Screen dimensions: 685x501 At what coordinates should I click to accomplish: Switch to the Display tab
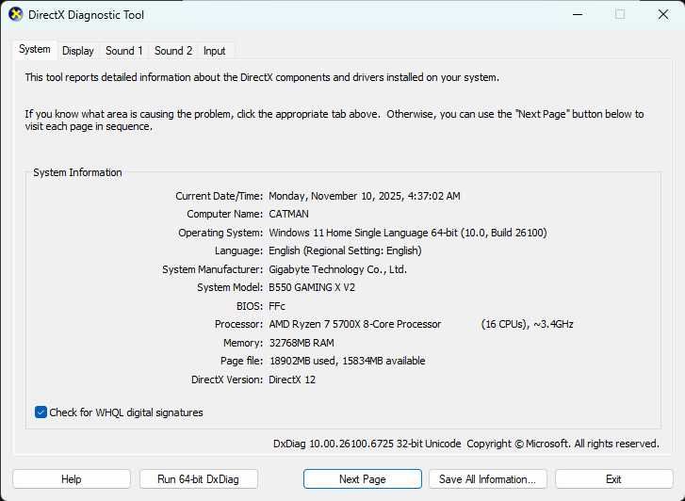(78, 51)
